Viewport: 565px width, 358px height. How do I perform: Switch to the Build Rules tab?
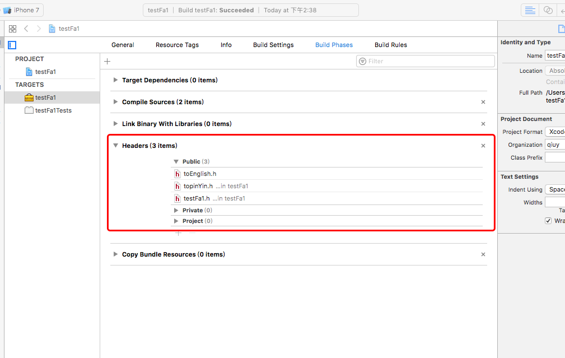391,45
